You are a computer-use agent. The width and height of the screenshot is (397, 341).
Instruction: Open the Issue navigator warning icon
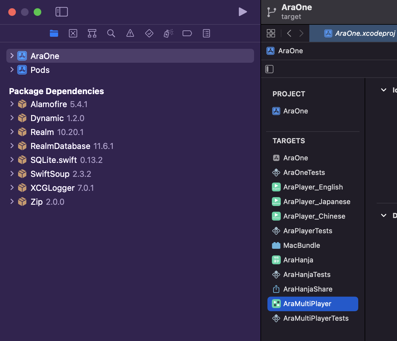130,33
